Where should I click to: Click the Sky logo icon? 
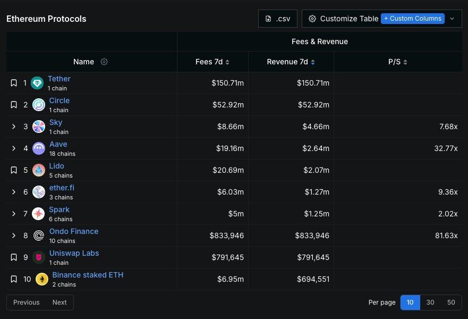[x=39, y=127]
